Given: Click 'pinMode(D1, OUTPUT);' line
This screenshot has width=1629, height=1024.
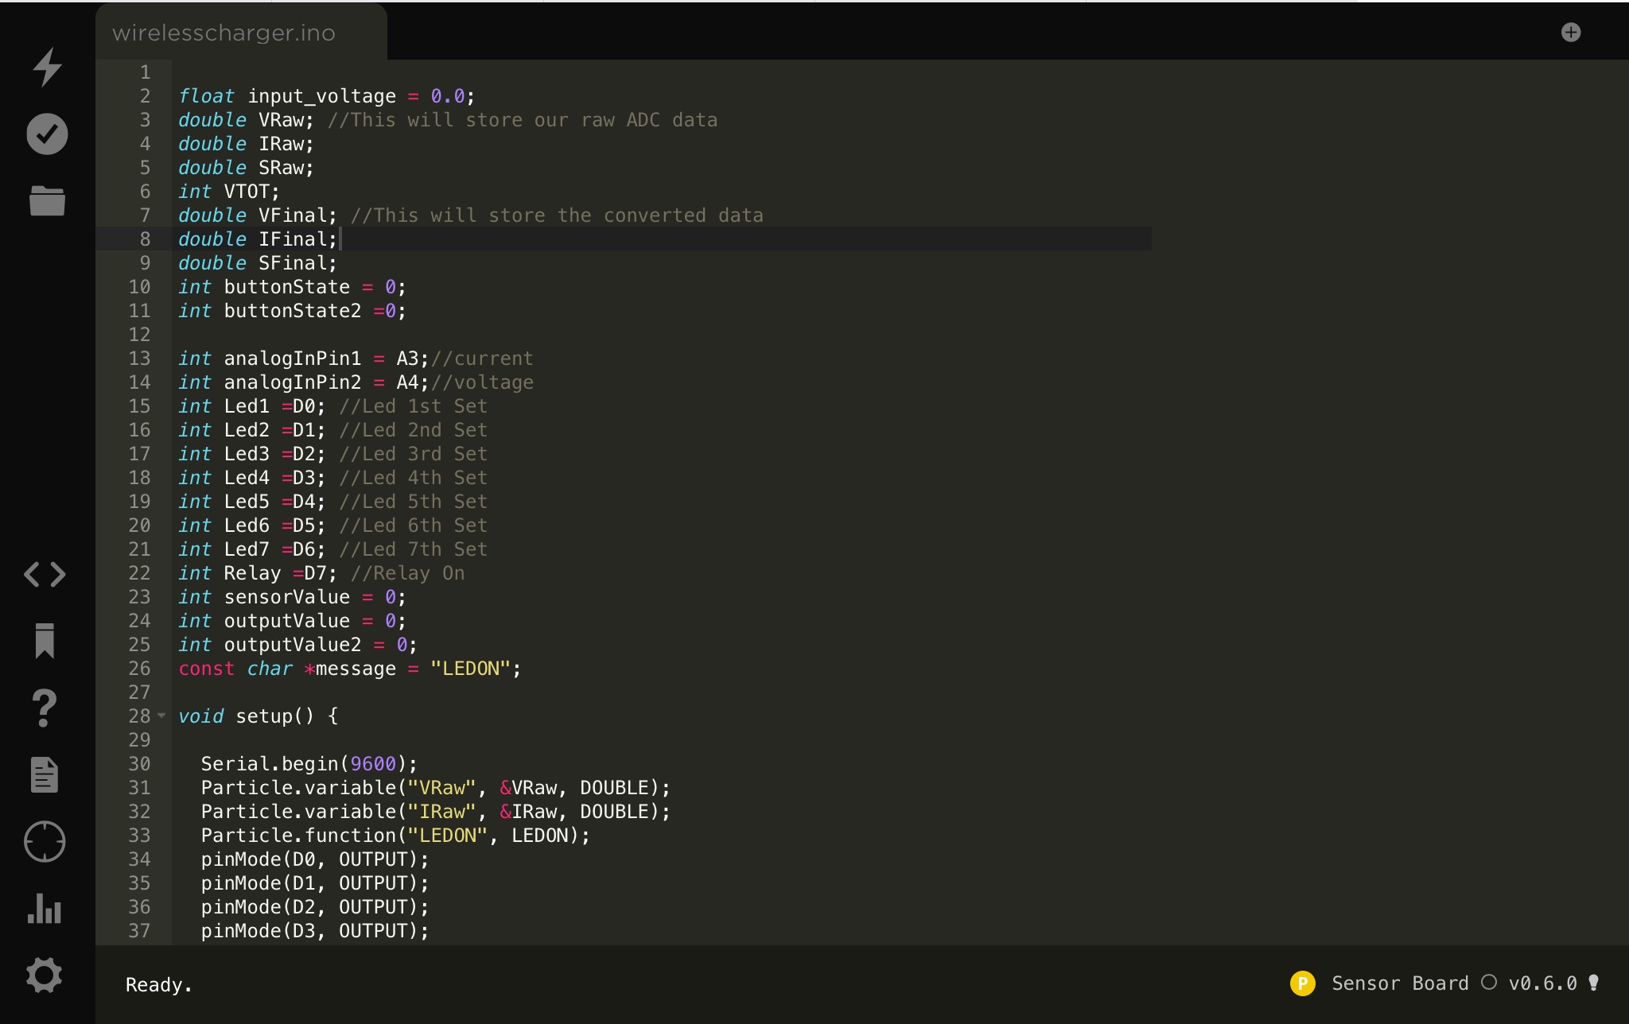Looking at the screenshot, I should point(315,883).
